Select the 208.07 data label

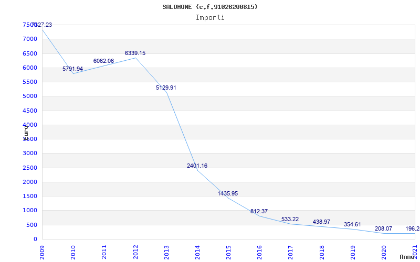click(384, 228)
